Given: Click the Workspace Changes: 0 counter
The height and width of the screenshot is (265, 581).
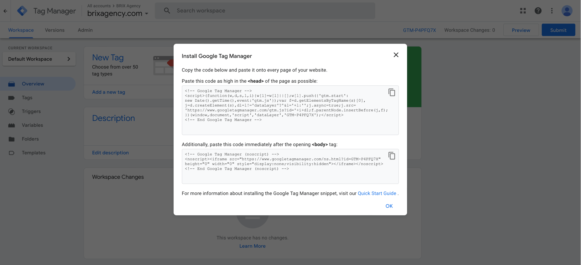Looking at the screenshot, I should [x=470, y=30].
